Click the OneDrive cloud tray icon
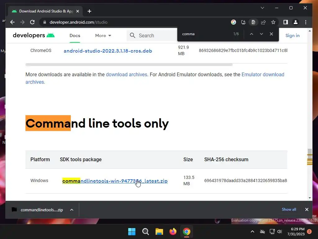 (262, 232)
